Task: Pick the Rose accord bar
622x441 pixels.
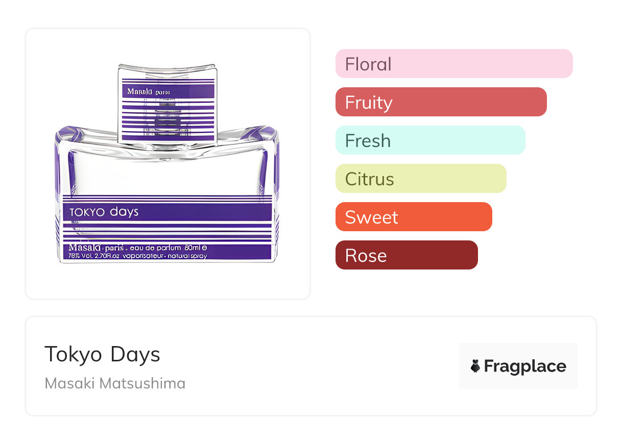Action: 406,255
